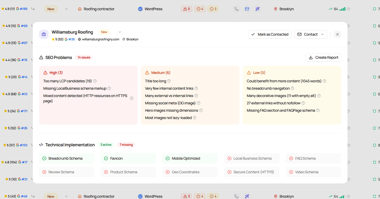Open the williamsburgroofingny.com link
The height and width of the screenshot is (199, 380).
point(100,39)
